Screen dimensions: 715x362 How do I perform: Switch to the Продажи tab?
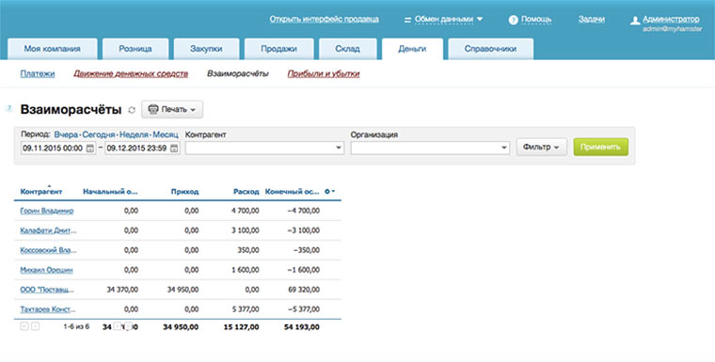[x=279, y=49]
